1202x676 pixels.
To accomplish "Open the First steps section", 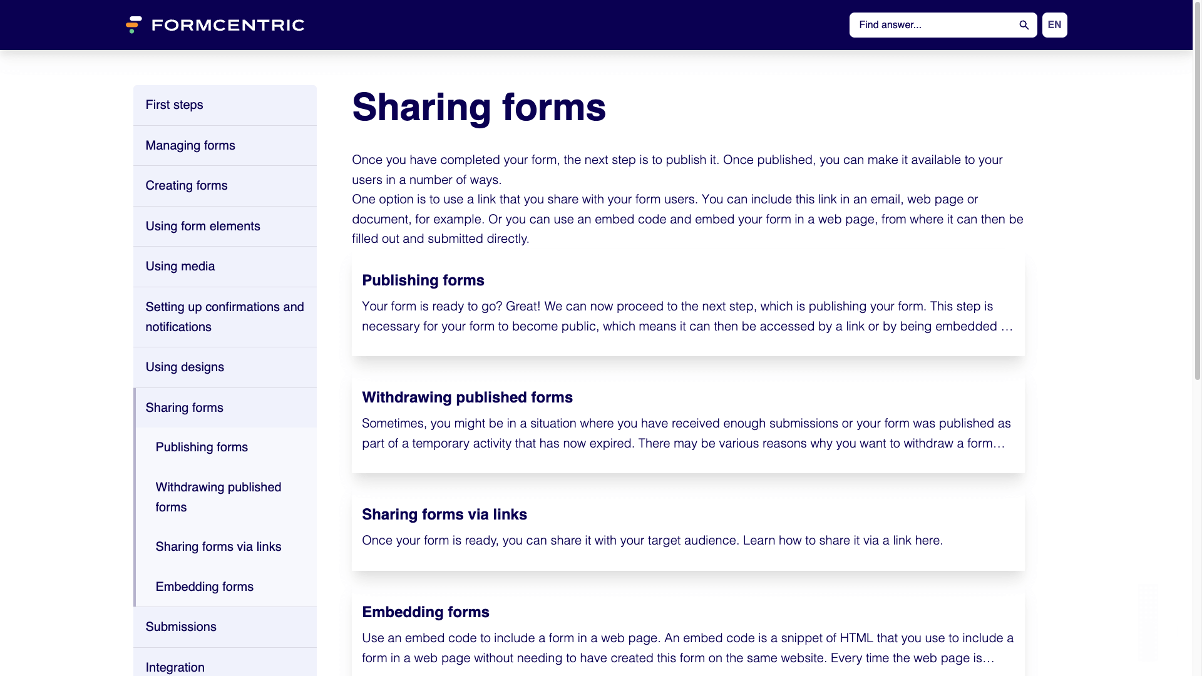I will [x=174, y=105].
